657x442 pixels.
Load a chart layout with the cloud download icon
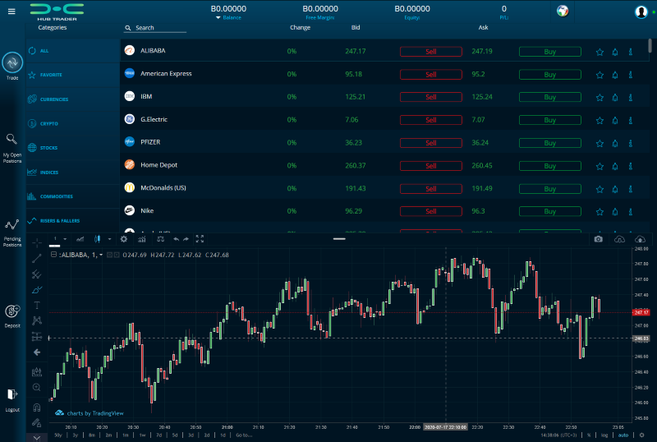coord(619,239)
